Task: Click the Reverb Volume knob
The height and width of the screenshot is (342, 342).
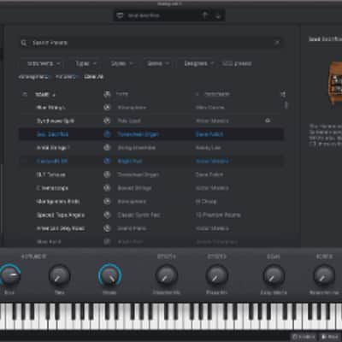Action: pyautogui.click(x=324, y=275)
